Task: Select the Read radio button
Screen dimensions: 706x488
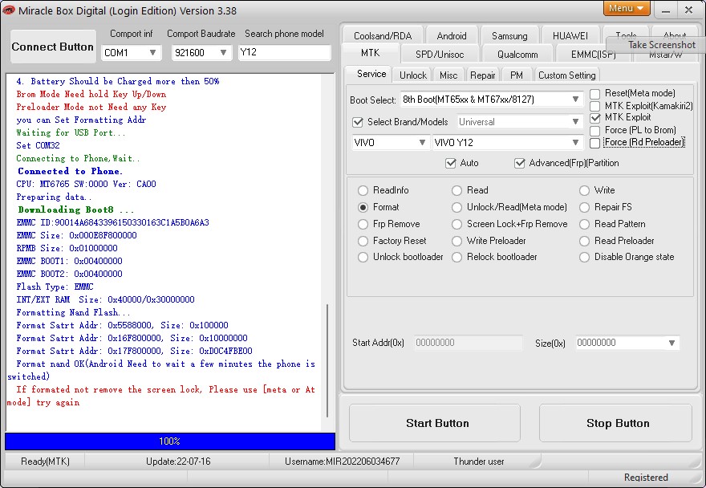Action: click(x=456, y=190)
